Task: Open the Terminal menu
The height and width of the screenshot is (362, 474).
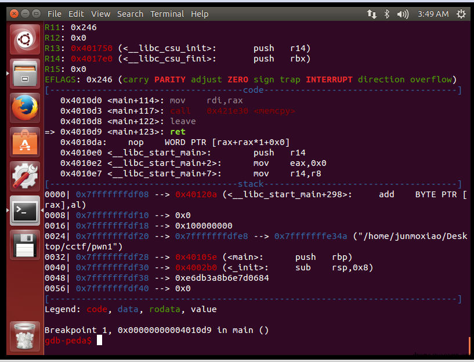Action: [x=167, y=14]
